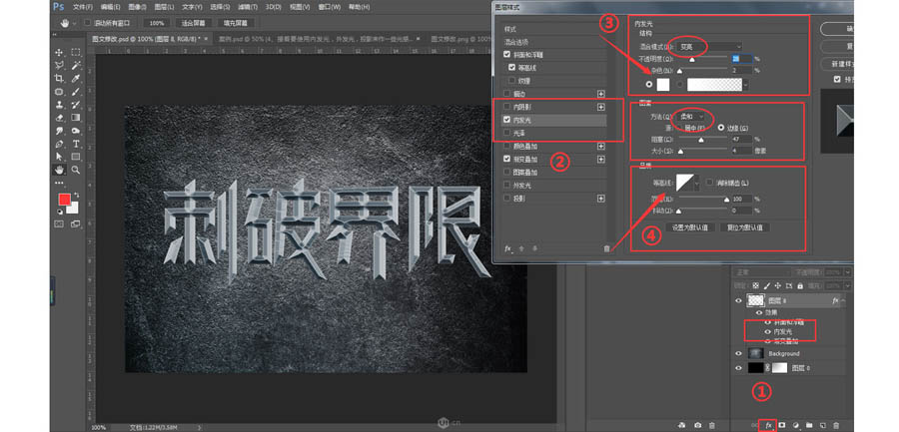
Task: Select the Eyedropper tool
Action: (76, 78)
